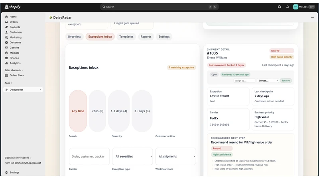The image size is (319, 179).
Task: Click the Reviewed 15 seconds ago badge
Action: [x=235, y=74]
